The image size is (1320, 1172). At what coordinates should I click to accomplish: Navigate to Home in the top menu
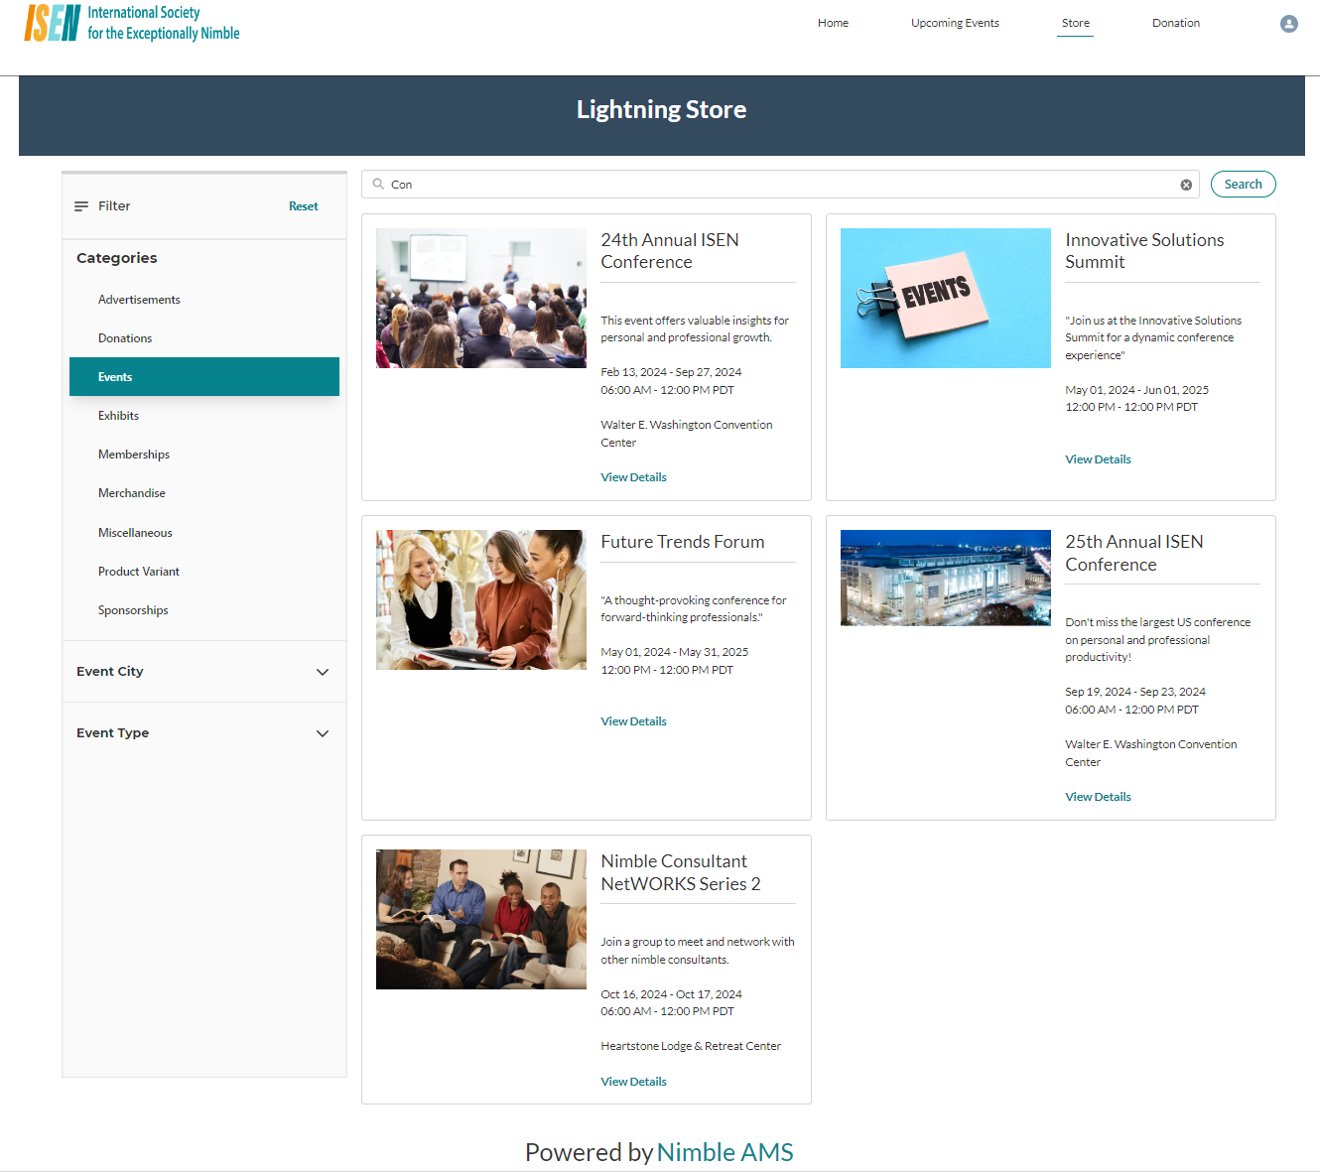[x=832, y=23]
